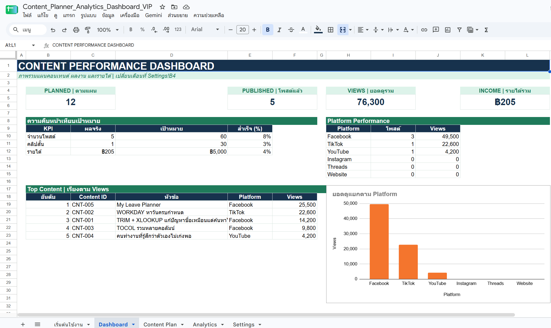This screenshot has height=328, width=551.
Task: Click the font size input field
Action: coord(242,30)
